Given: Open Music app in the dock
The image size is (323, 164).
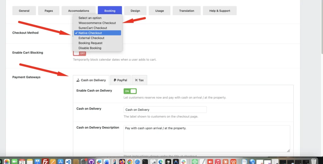Looking at the screenshot, I should click(x=218, y=161).
